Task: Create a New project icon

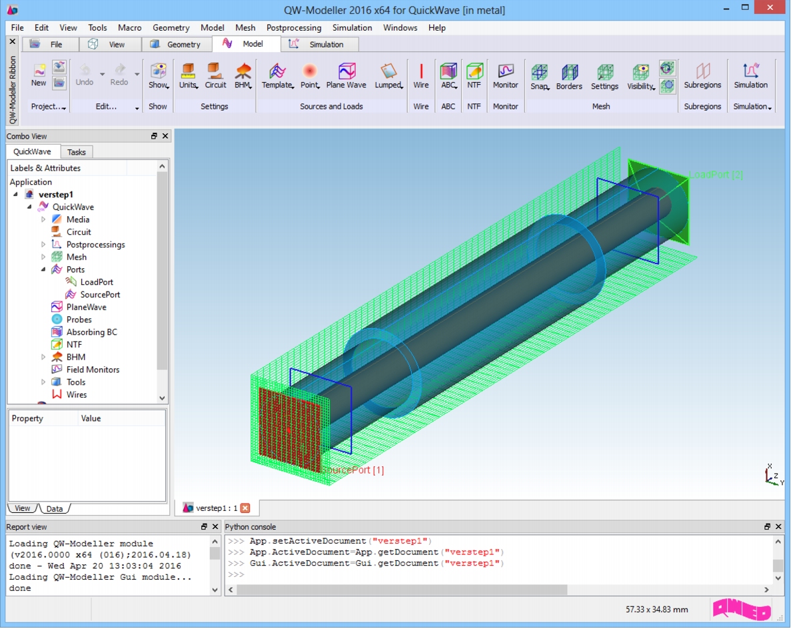Action: [x=39, y=75]
